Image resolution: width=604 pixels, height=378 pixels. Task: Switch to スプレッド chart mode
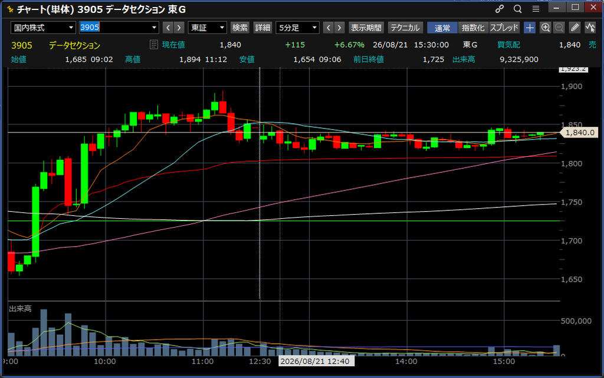504,28
